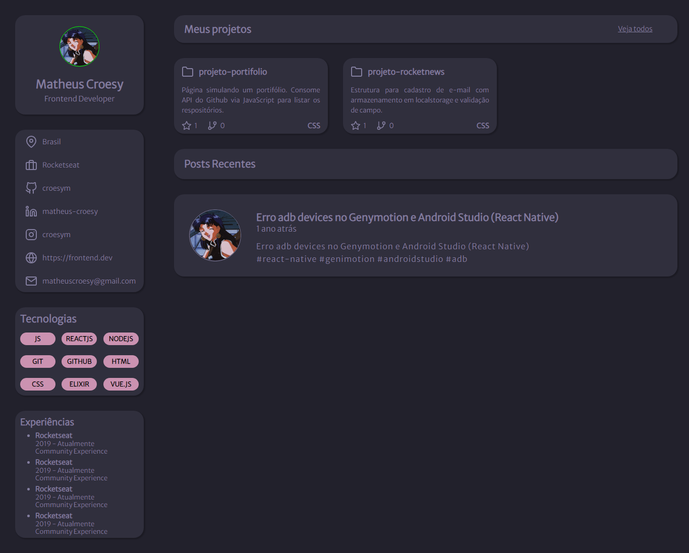The width and height of the screenshot is (689, 553).
Task: Select the Instagram icon next to croesym
Action: tap(31, 234)
